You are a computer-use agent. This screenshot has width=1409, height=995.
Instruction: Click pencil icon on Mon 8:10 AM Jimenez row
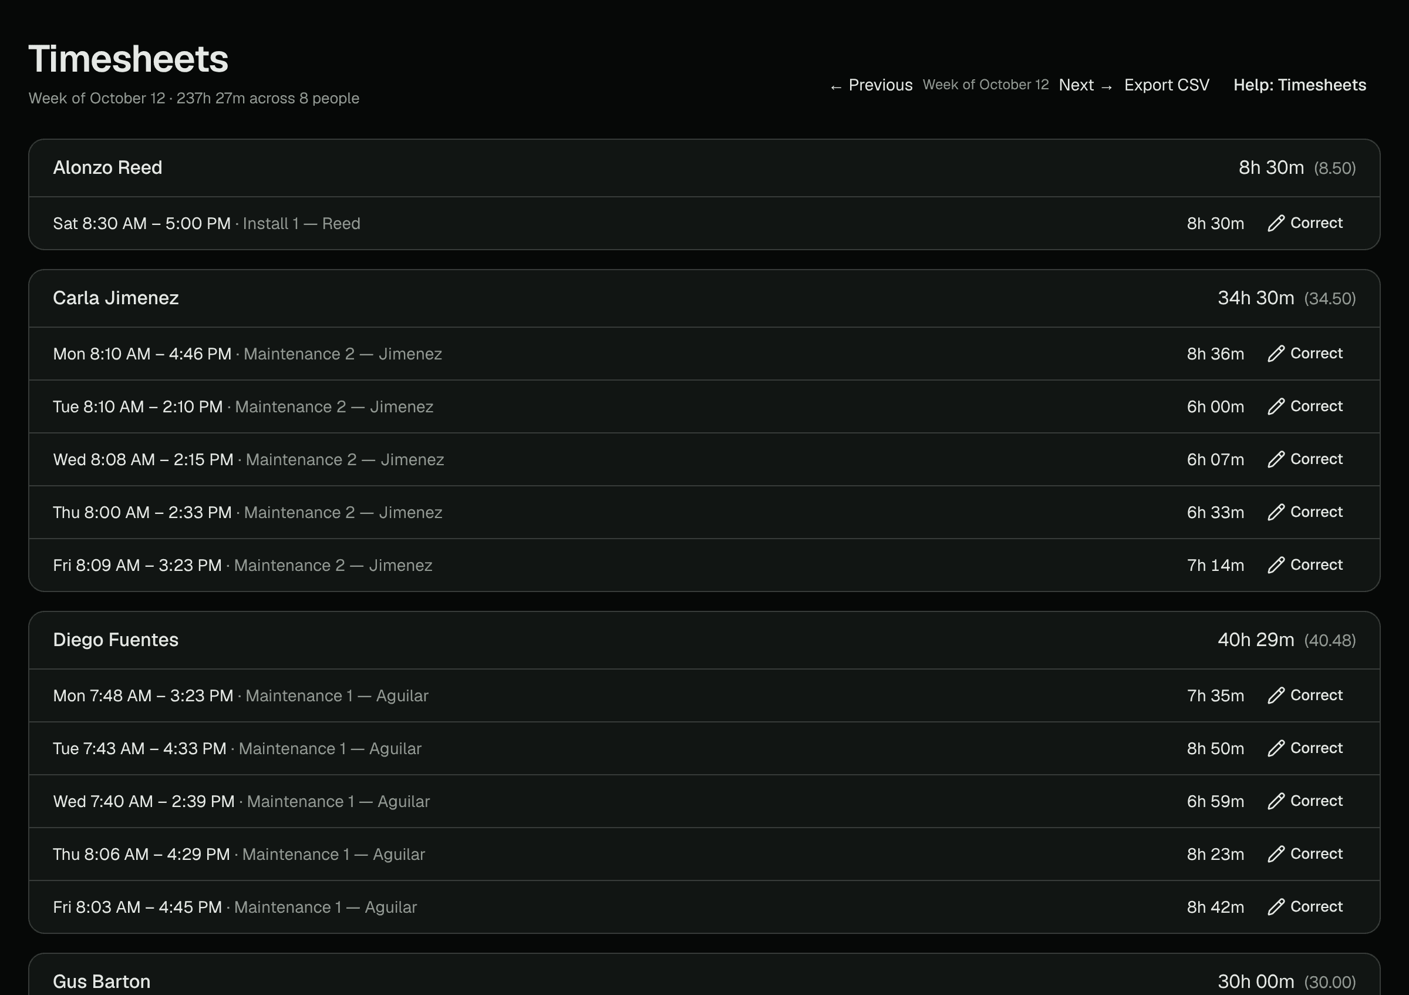[1276, 354]
